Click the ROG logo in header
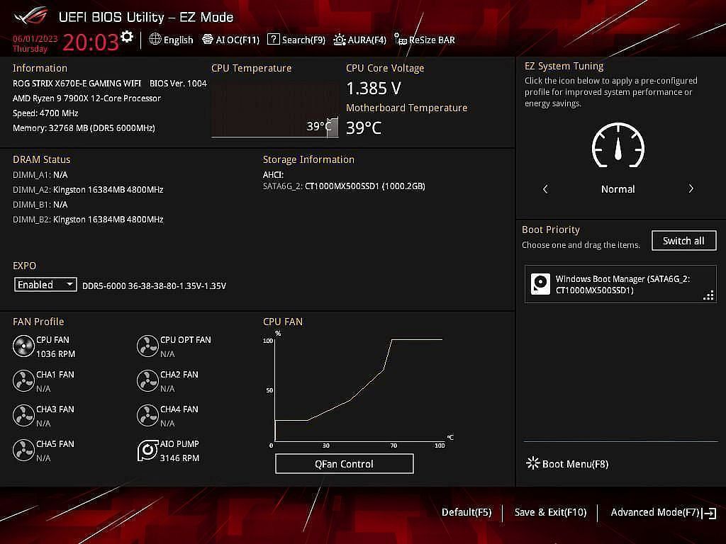 click(x=31, y=16)
